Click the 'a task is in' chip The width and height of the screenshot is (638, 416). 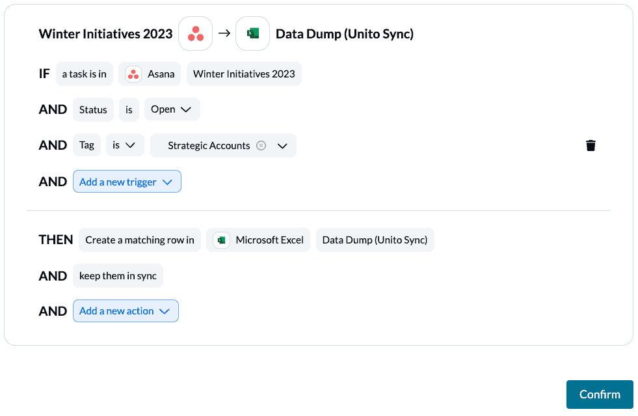(x=85, y=74)
